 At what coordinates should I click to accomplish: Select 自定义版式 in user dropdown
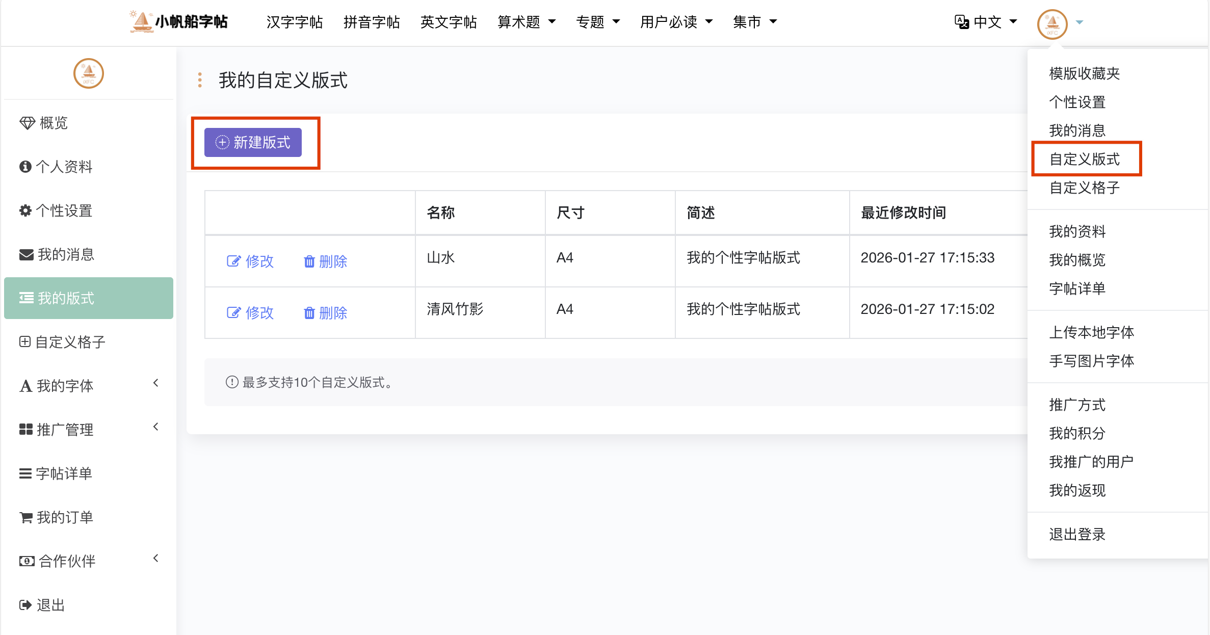tap(1084, 159)
